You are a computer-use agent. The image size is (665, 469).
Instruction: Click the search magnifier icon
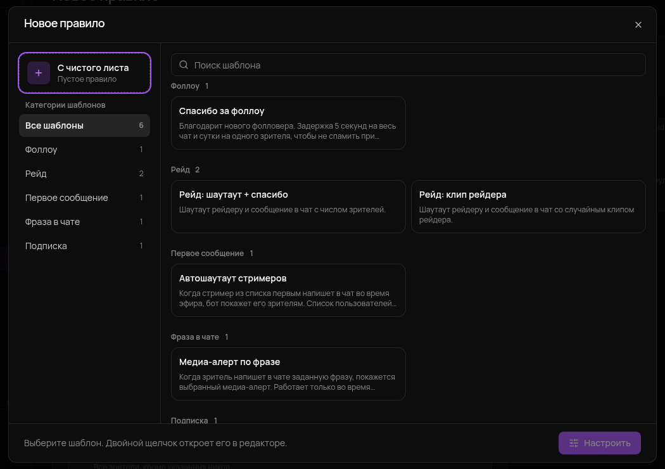[184, 65]
